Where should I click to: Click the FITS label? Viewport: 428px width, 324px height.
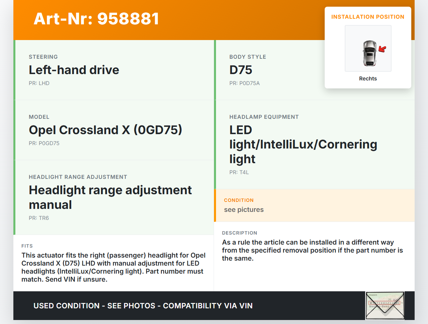pos(27,246)
